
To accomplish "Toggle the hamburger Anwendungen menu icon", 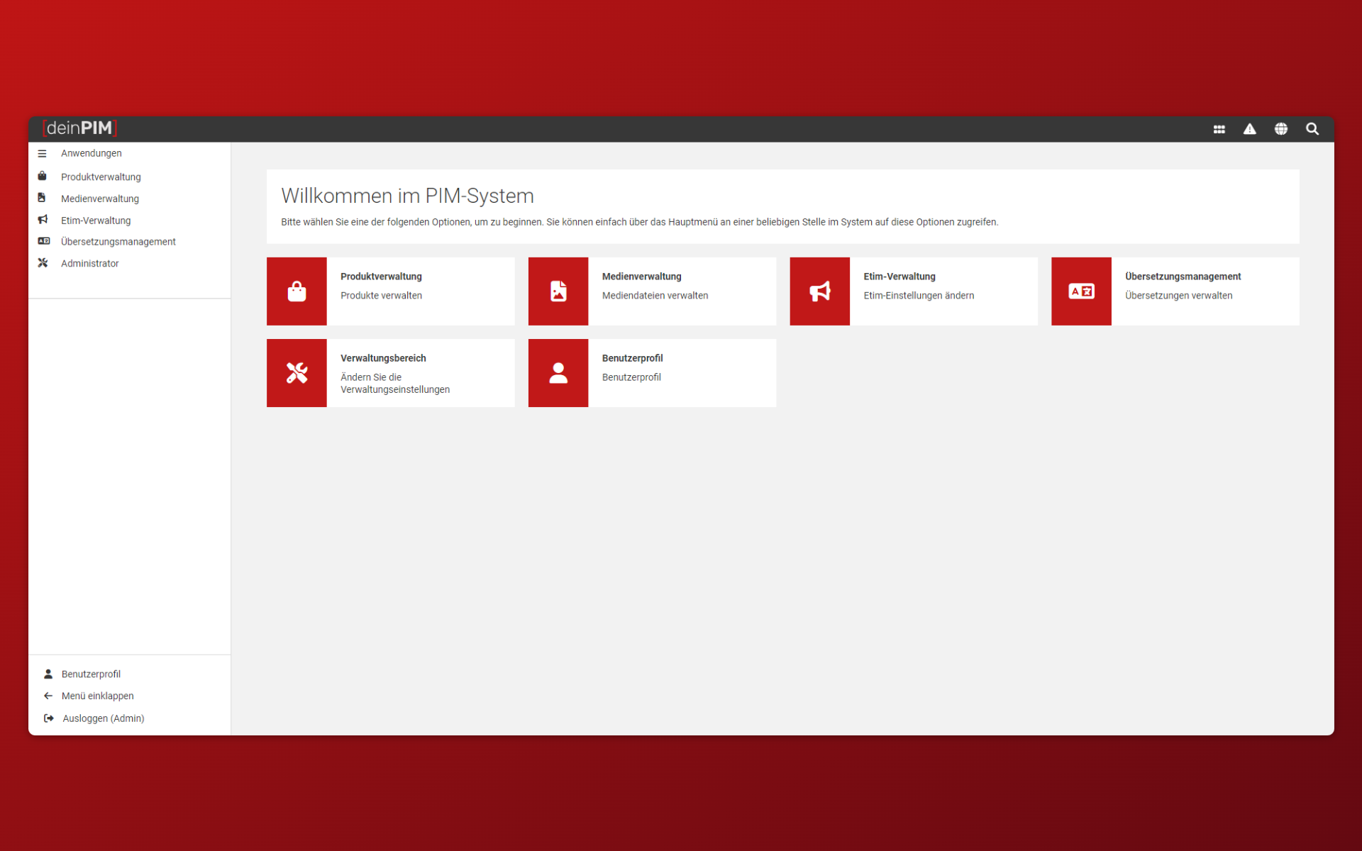I will (43, 153).
